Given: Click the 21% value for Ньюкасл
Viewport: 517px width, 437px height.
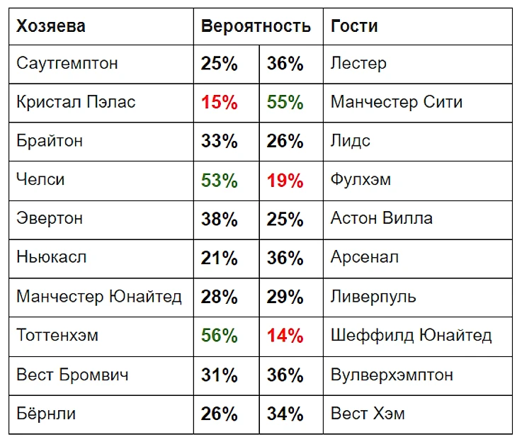Looking at the screenshot, I should (220, 259).
